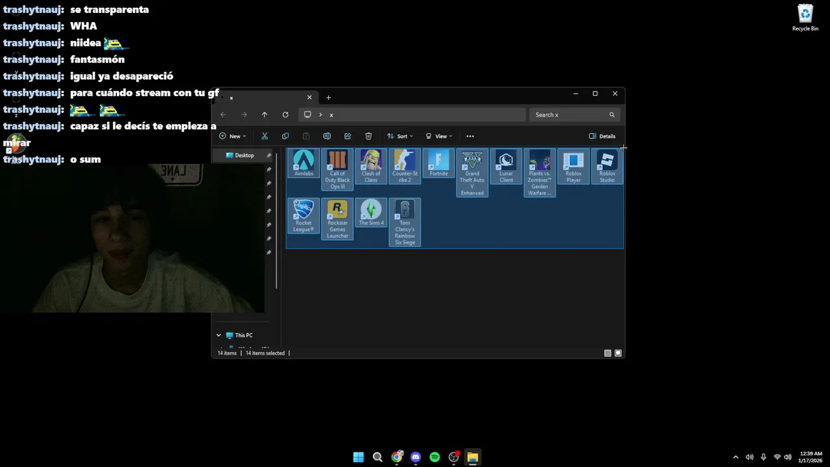The height and width of the screenshot is (467, 830).
Task: Open the New dropdown menu
Action: [233, 136]
